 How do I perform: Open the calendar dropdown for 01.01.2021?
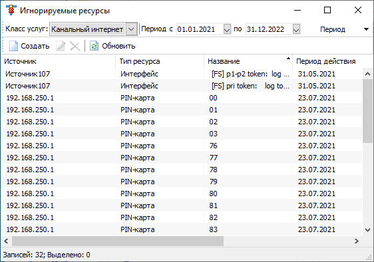(227, 29)
